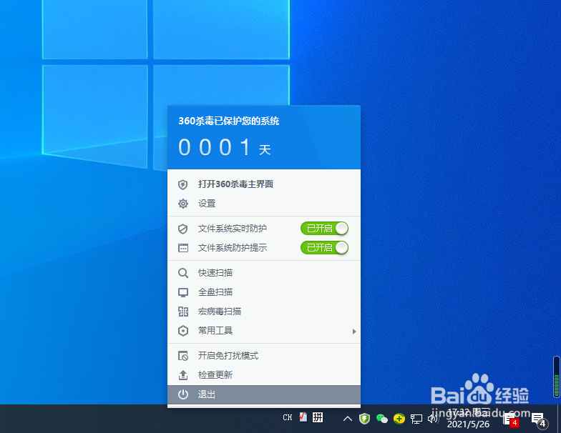Viewport: 561px width, 433px height.
Task: Click monitor icon beside 全盘扫描
Action: (x=183, y=293)
